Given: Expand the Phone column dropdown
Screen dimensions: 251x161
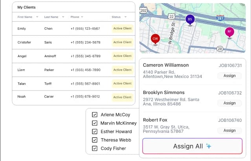Looking at the screenshot, I should point(82,17).
